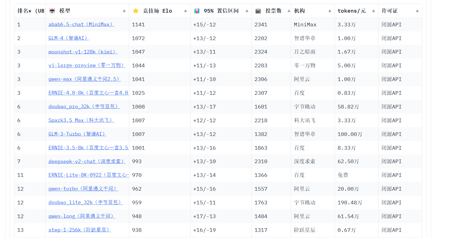This screenshot has width=471, height=238.
Task: Sort by 机构 using its sort arrow
Action: click(330, 11)
